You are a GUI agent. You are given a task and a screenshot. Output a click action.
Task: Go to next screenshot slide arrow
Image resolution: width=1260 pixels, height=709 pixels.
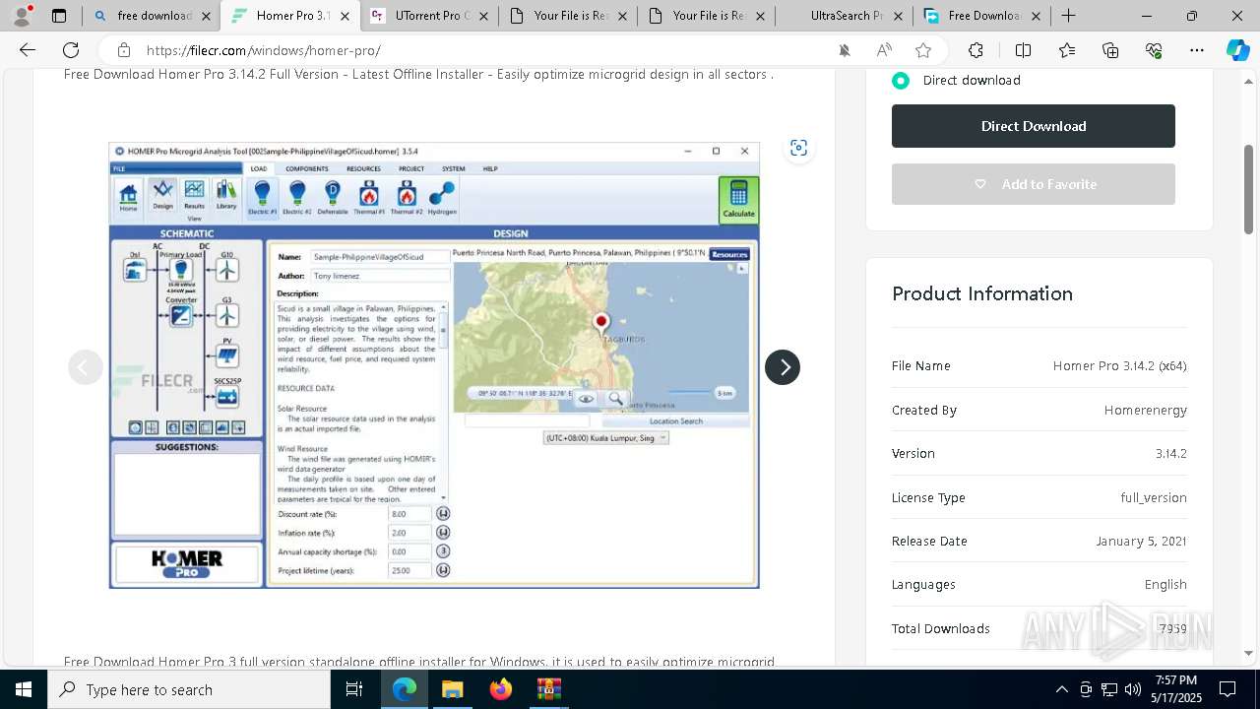[783, 367]
